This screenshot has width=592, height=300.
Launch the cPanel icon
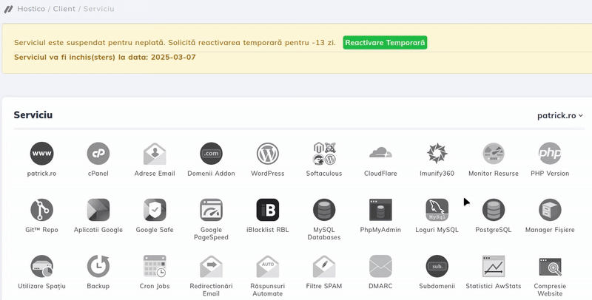click(x=98, y=154)
